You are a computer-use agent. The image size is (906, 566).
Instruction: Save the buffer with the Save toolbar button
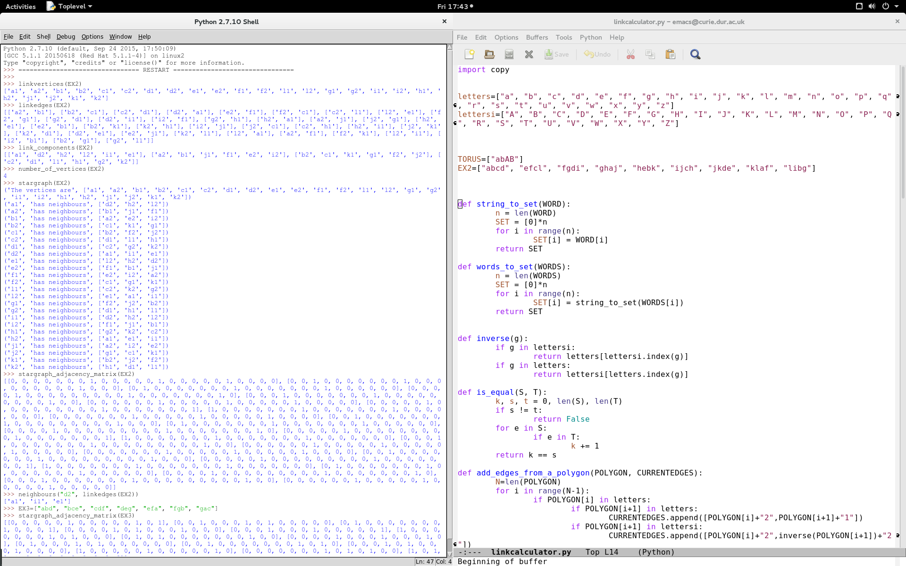[x=557, y=54]
